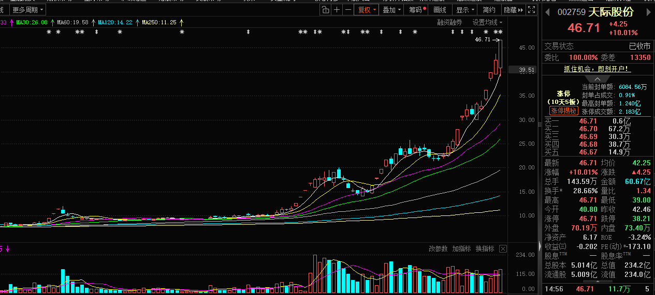
Task: Click the 买三 bid price 46.69
Action: coord(588,136)
